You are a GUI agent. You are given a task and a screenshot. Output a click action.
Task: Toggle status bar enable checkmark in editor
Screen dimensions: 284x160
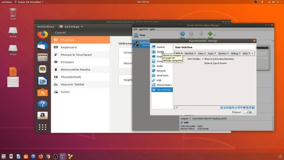tap(177, 108)
